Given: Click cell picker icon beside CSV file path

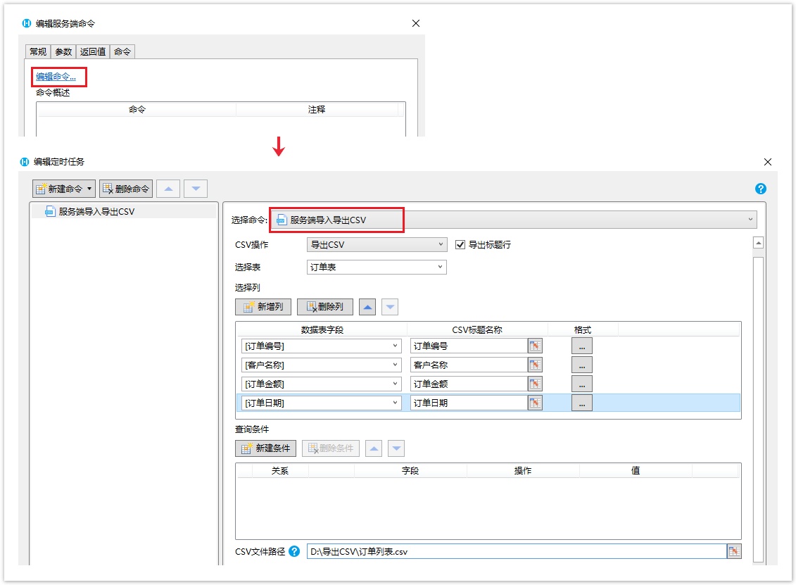Looking at the screenshot, I should pos(734,551).
